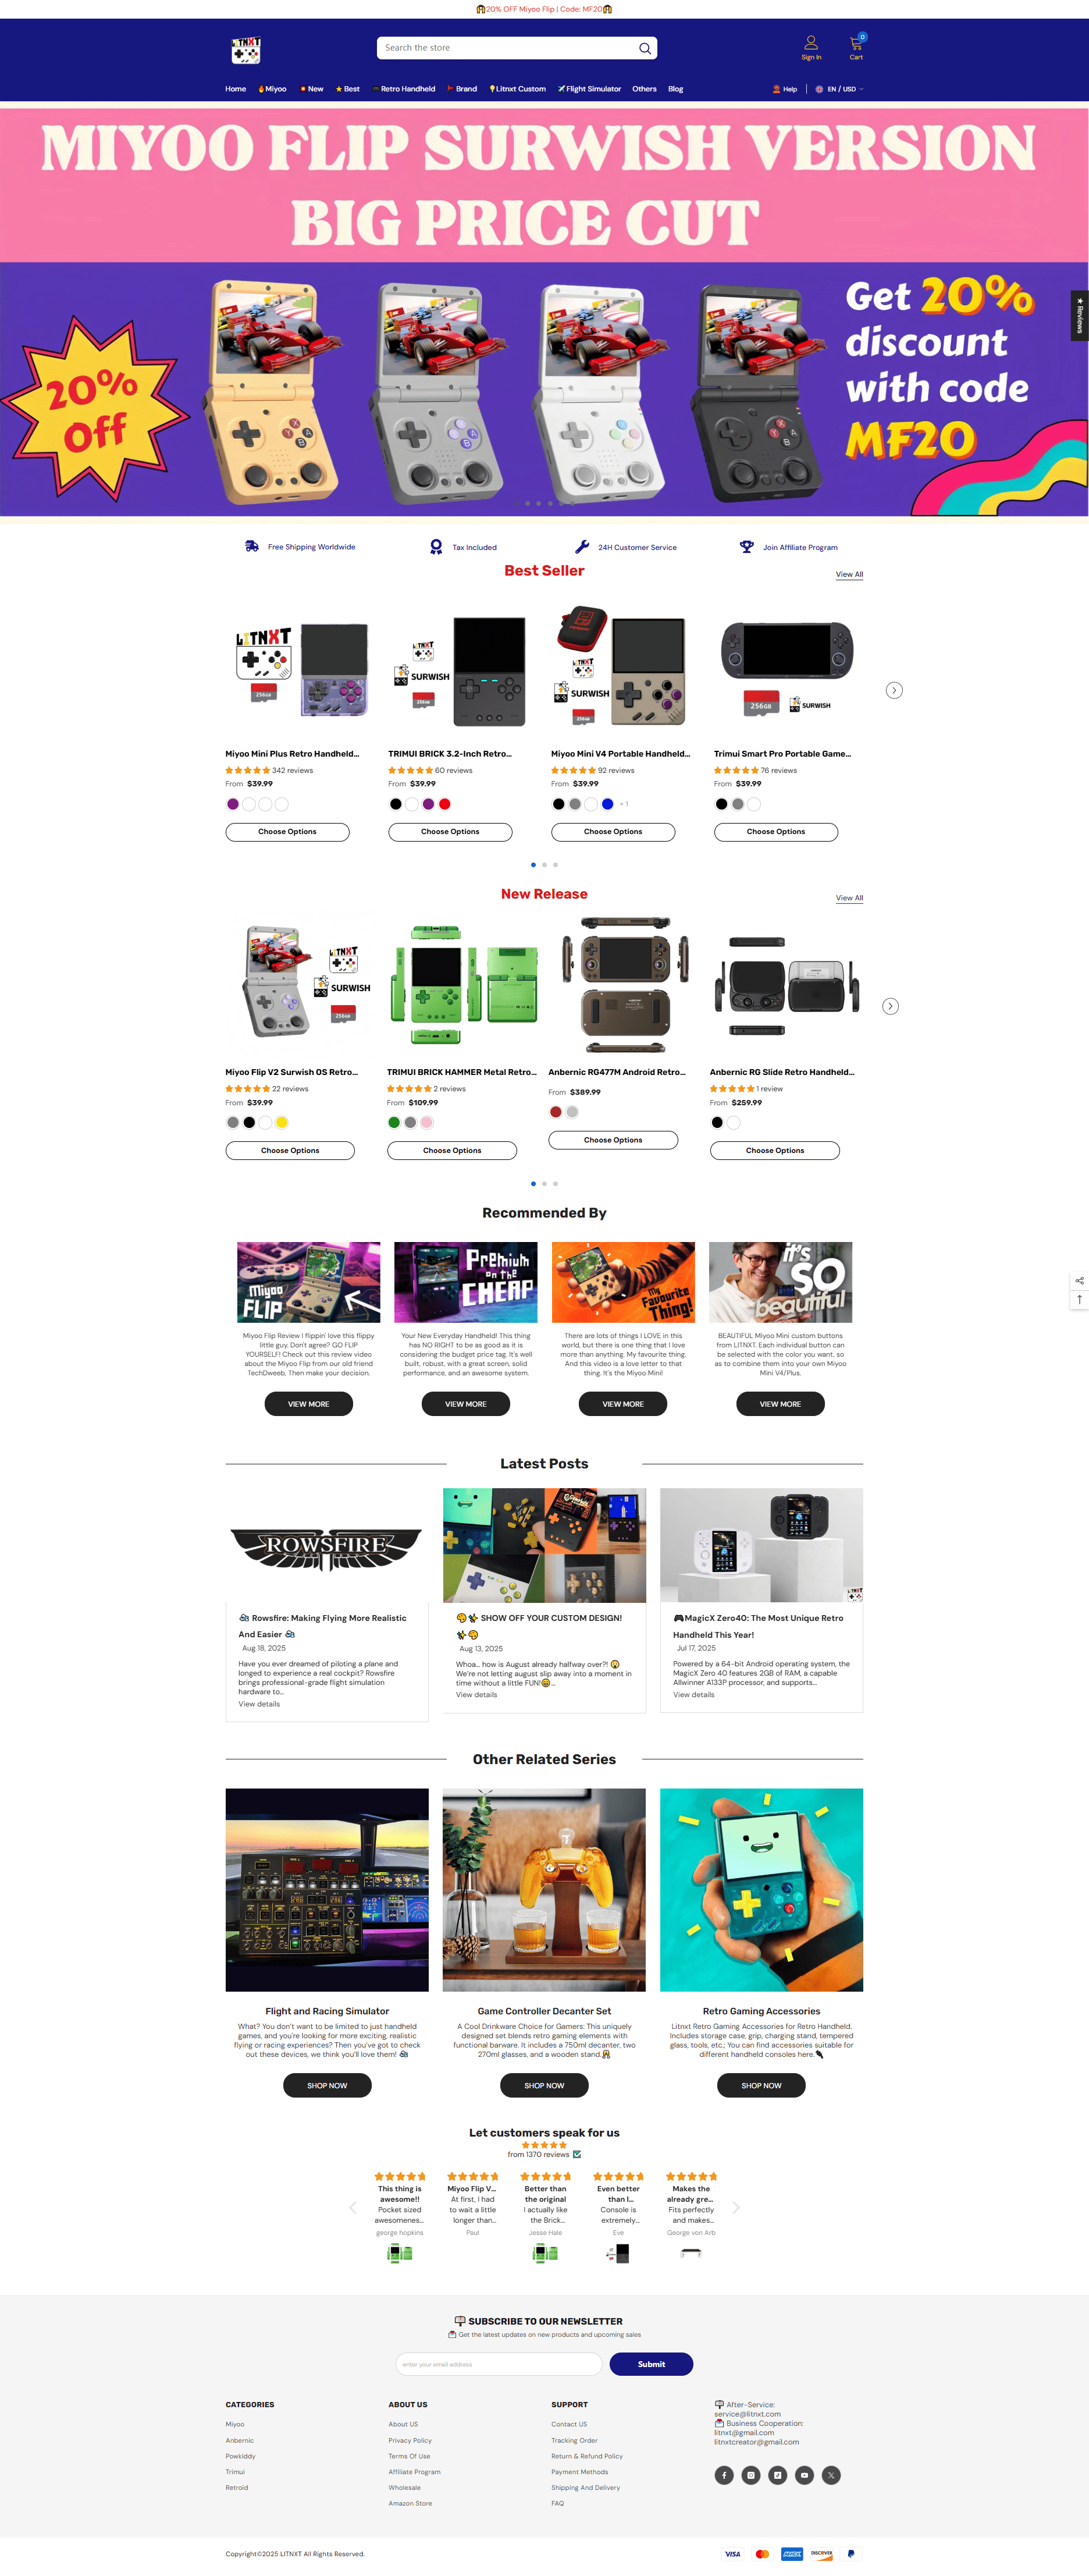The width and height of the screenshot is (1089, 2576).
Task: Click the newsletter Submit button
Action: pos(652,2364)
